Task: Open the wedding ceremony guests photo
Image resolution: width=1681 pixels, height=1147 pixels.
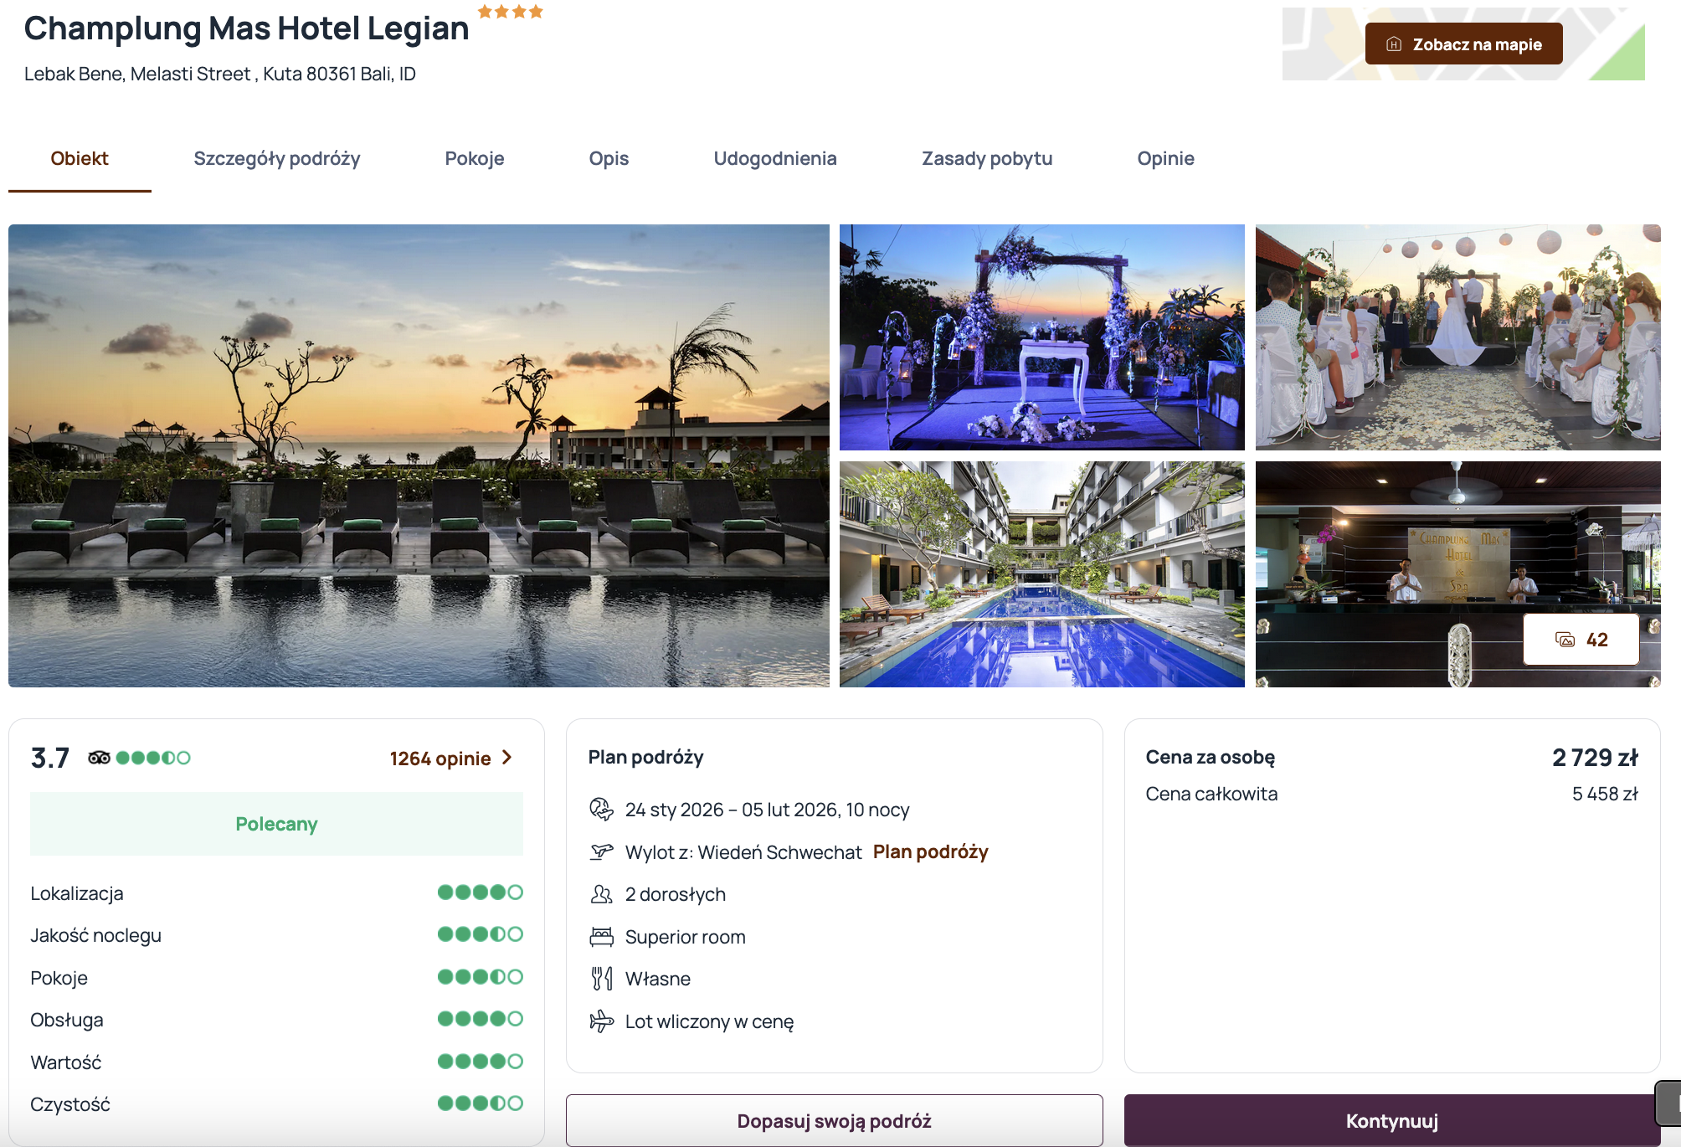Action: tap(1457, 337)
